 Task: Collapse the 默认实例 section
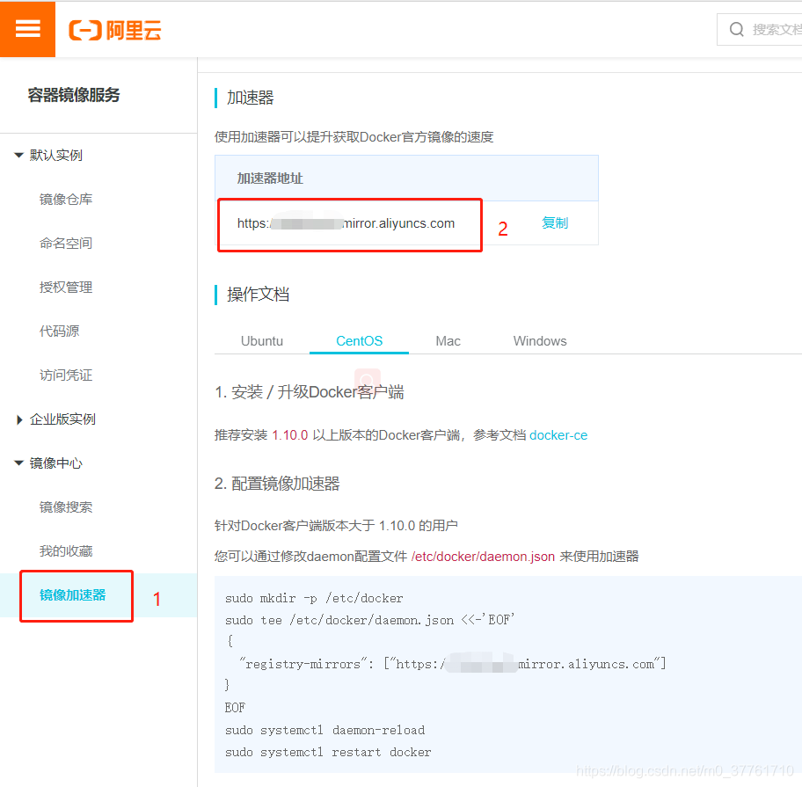pyautogui.click(x=19, y=155)
